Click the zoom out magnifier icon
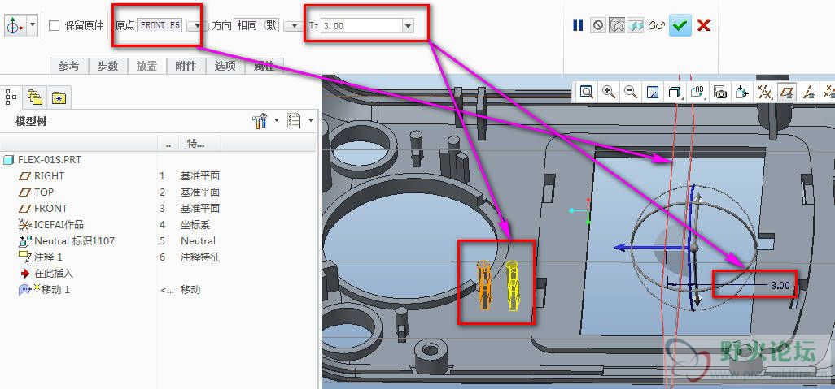Viewport: 835px width, 389px height. coord(631,93)
